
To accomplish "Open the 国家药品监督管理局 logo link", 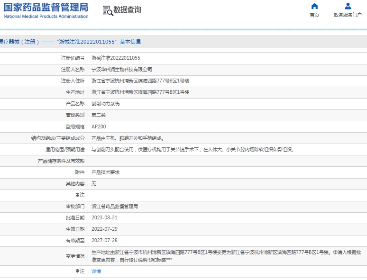I will 46,11.
